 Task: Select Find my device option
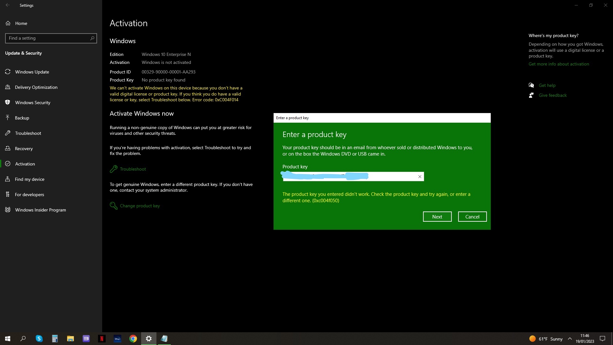tap(30, 179)
